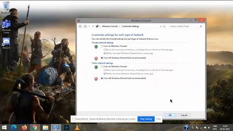The image size is (233, 131).
Task: Click the Control Panel address bar icon
Action: tap(97, 26)
